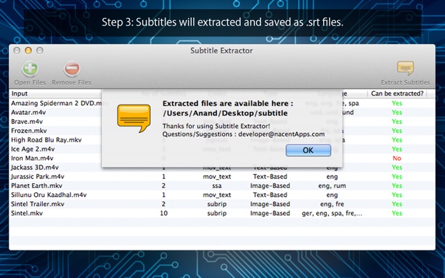This screenshot has width=445, height=278.
Task: Click 'subrip' codec in Sintel.mkv row
Action: [217, 213]
